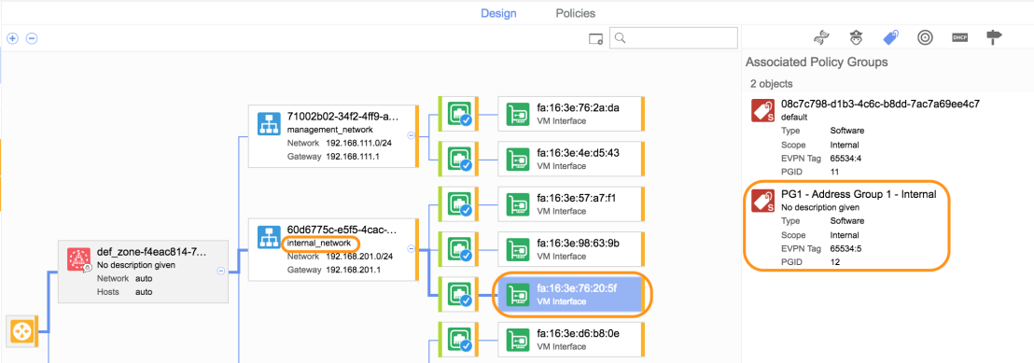This screenshot has width=1034, height=363.
Task: Open the policeman security policy icon
Action: (x=856, y=37)
